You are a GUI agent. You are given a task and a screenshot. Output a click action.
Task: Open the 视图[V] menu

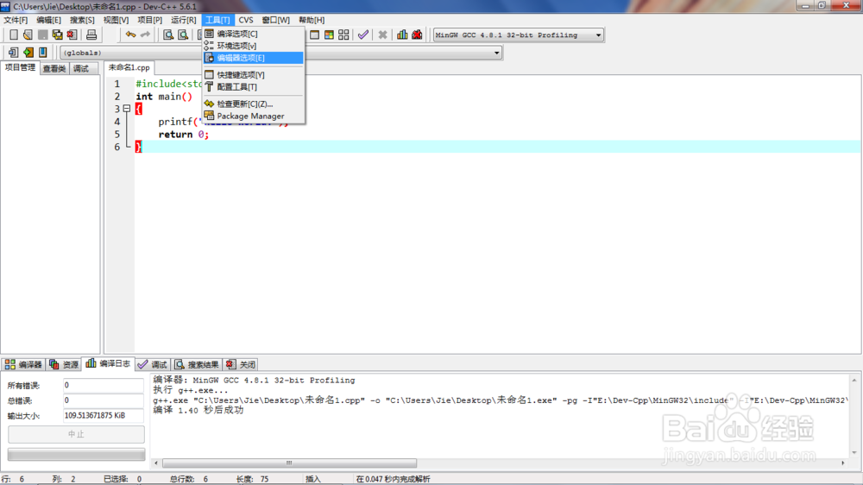point(116,20)
